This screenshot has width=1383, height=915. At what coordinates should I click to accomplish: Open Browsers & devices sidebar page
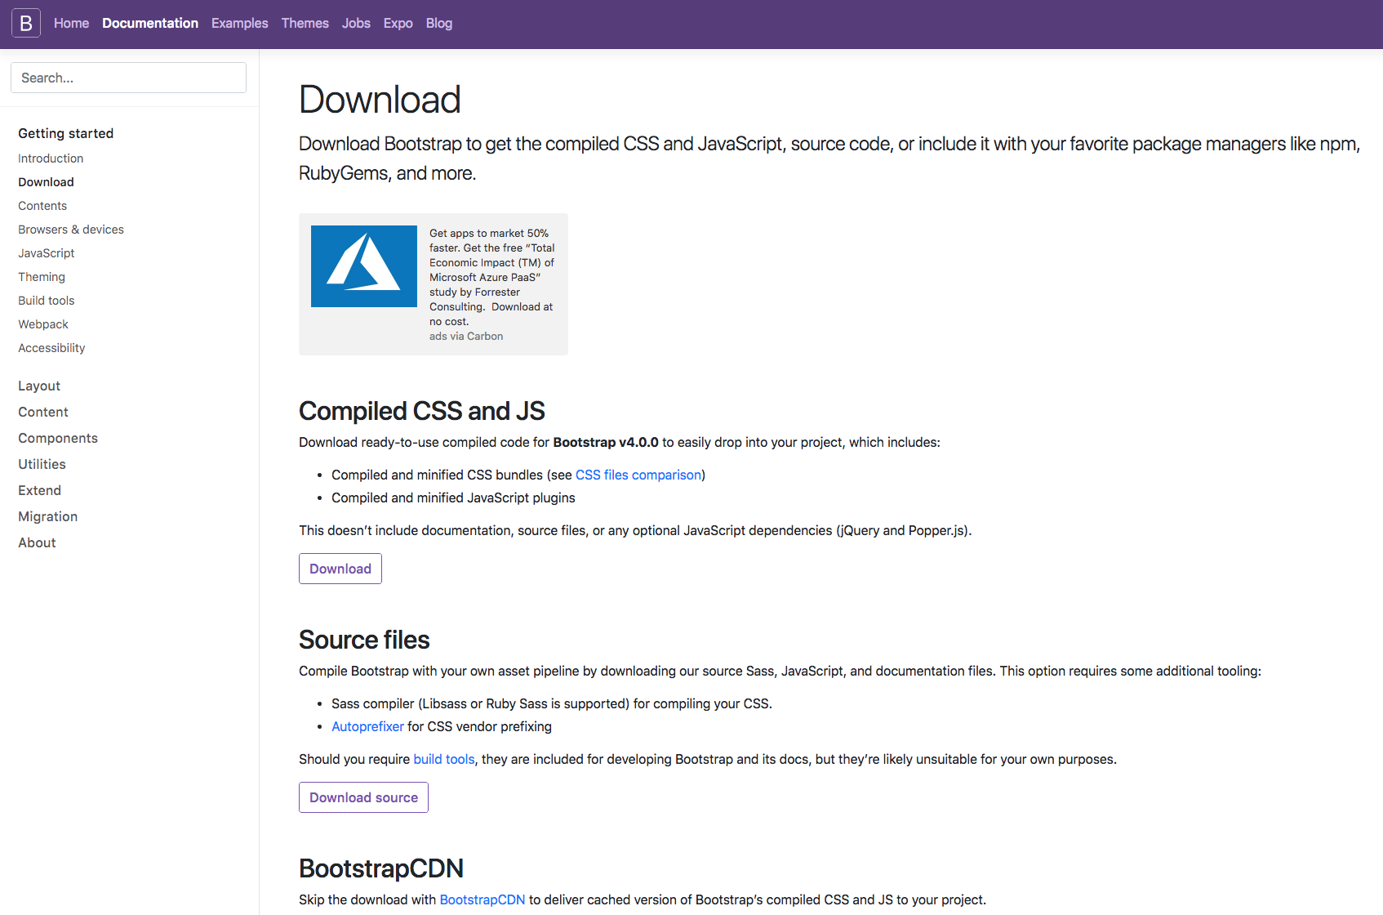71,230
